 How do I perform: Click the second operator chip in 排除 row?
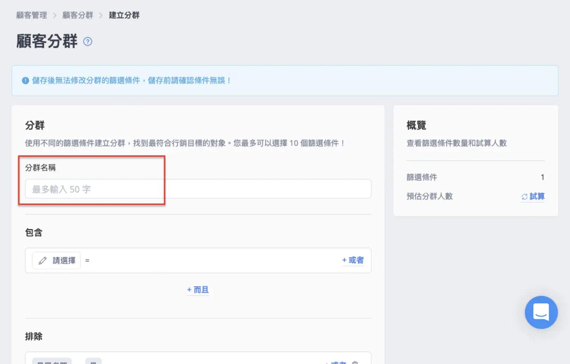tap(93, 362)
